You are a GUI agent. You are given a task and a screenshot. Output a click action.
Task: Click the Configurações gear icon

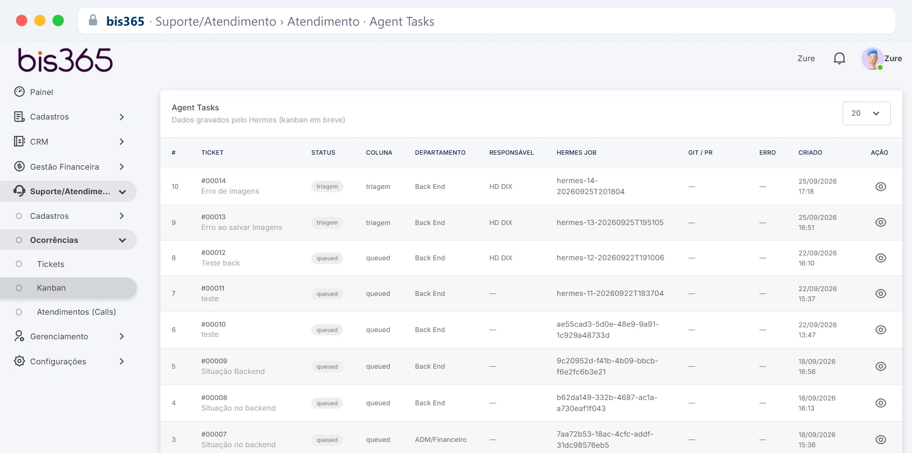[x=19, y=361]
